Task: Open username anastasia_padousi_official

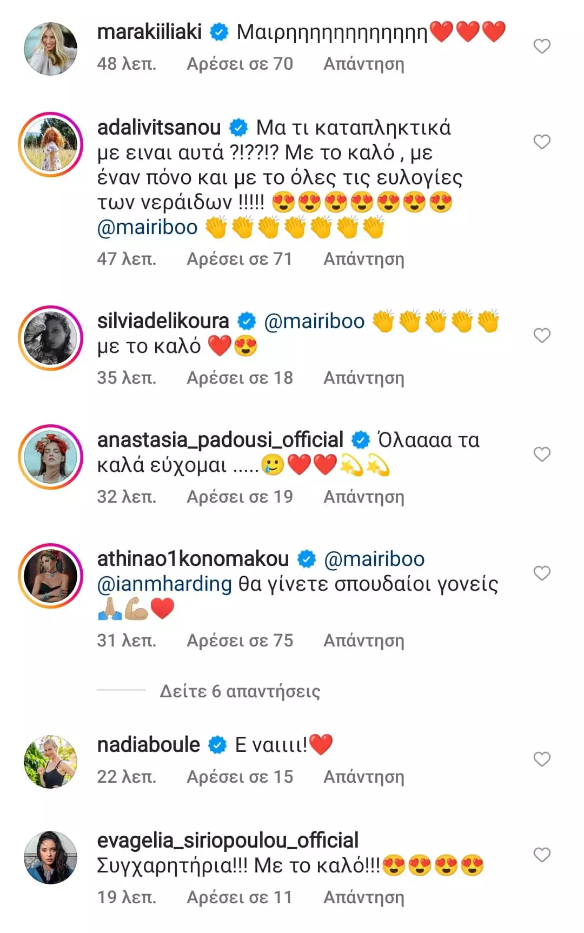Action: [220, 440]
